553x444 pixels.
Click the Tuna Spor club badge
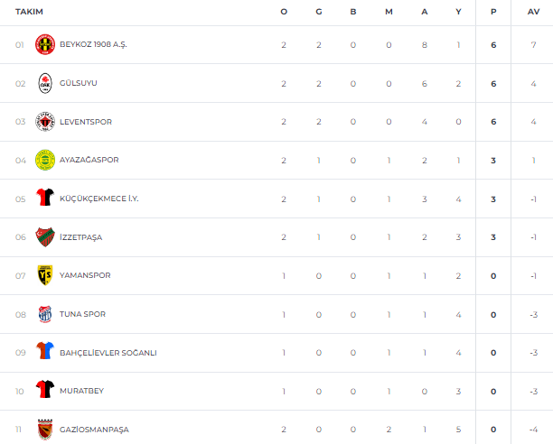click(x=44, y=314)
